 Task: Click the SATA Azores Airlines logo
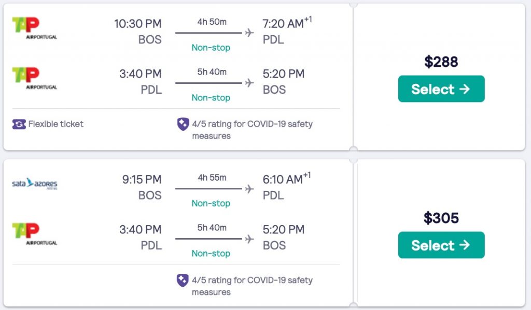34,184
